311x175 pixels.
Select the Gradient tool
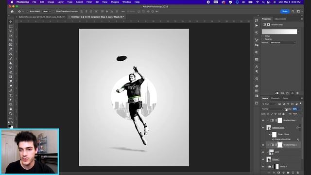tap(11, 77)
